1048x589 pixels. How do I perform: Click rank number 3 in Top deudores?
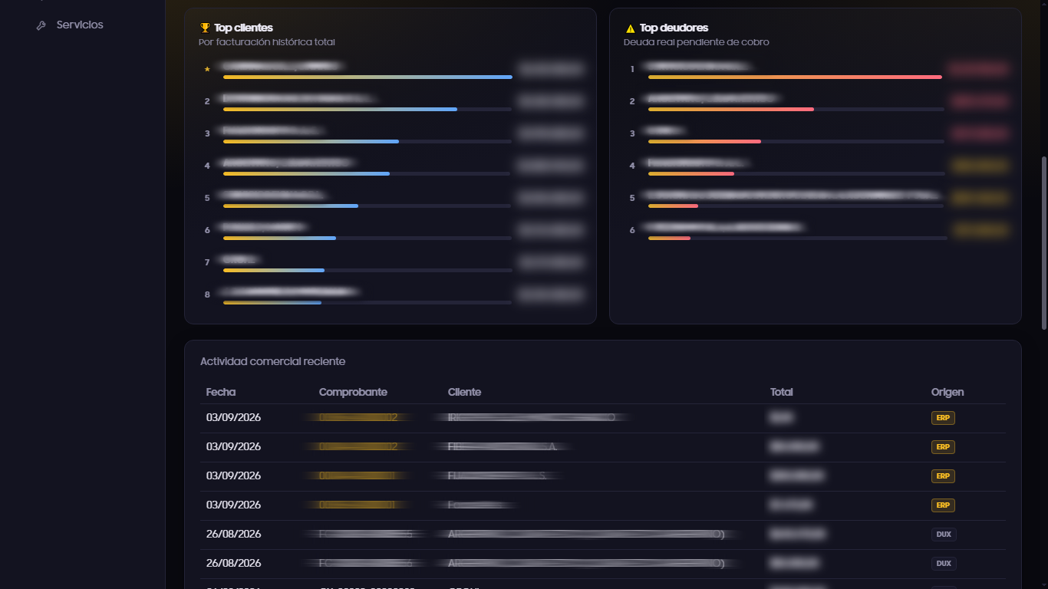(632, 133)
